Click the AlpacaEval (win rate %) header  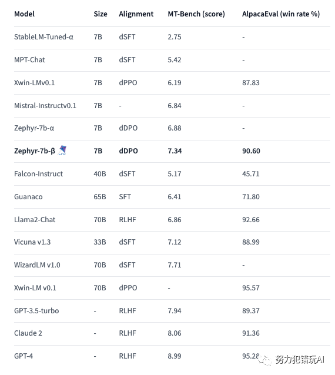point(281,14)
